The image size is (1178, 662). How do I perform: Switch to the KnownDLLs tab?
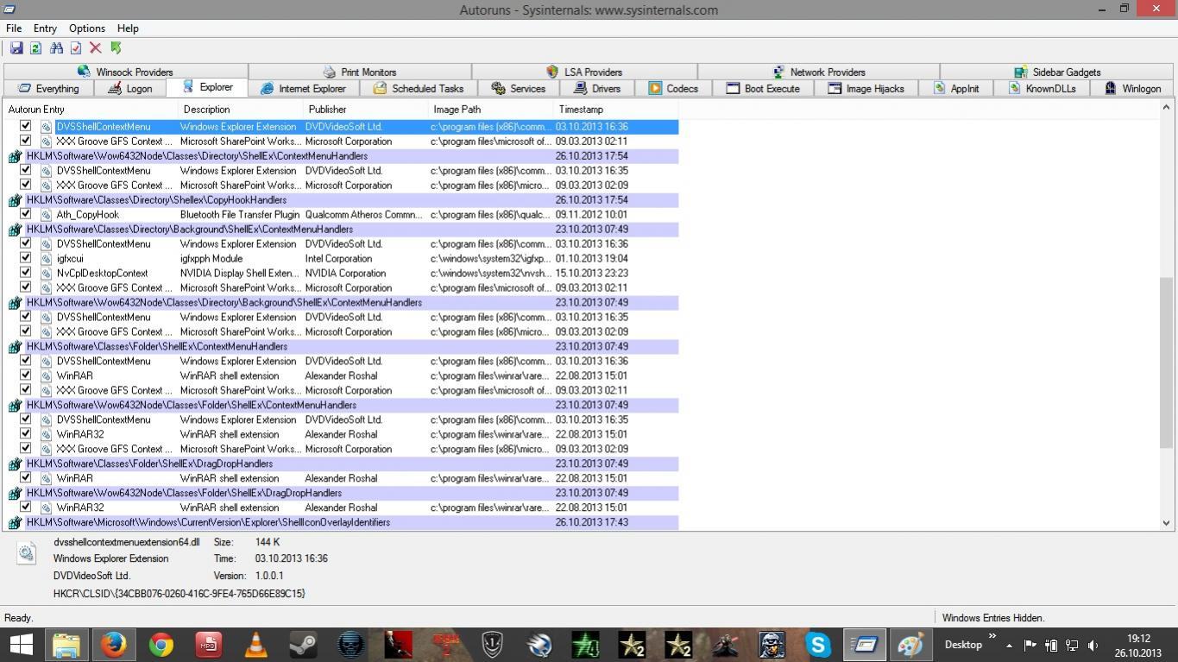click(1042, 89)
